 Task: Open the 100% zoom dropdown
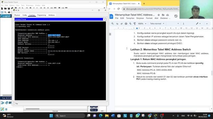click(x=142, y=23)
